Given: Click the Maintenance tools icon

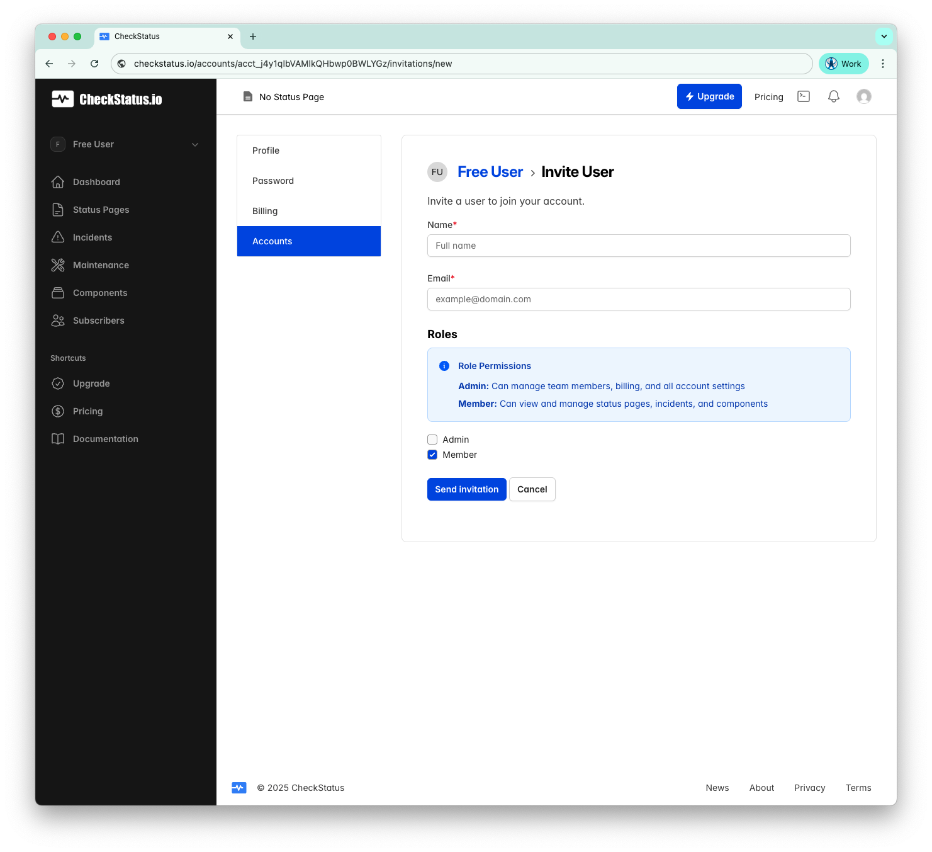Looking at the screenshot, I should [x=58, y=265].
